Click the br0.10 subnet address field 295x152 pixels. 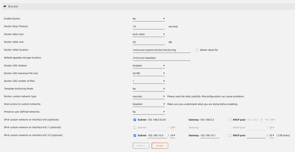click(157, 136)
